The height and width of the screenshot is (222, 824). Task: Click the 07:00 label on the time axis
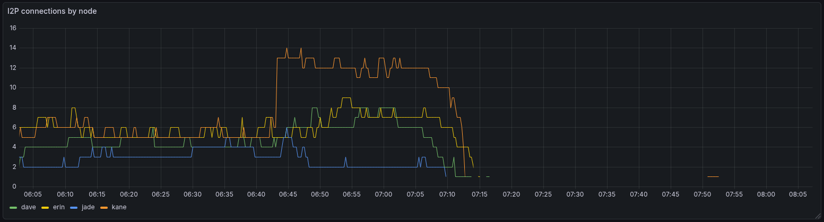pyautogui.click(x=383, y=194)
